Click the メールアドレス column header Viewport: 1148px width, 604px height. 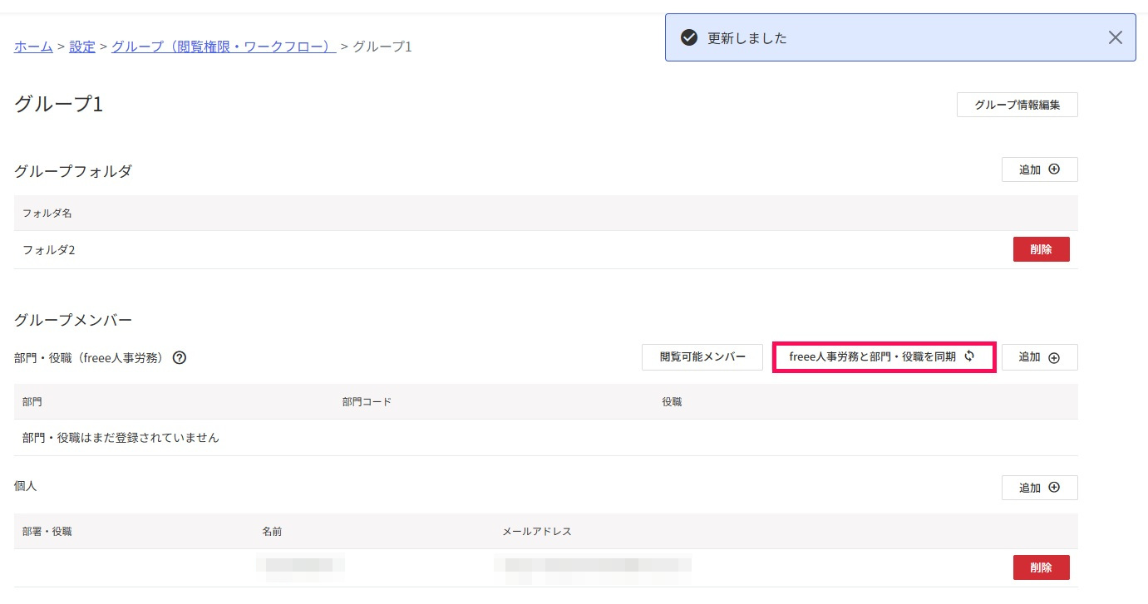(537, 531)
